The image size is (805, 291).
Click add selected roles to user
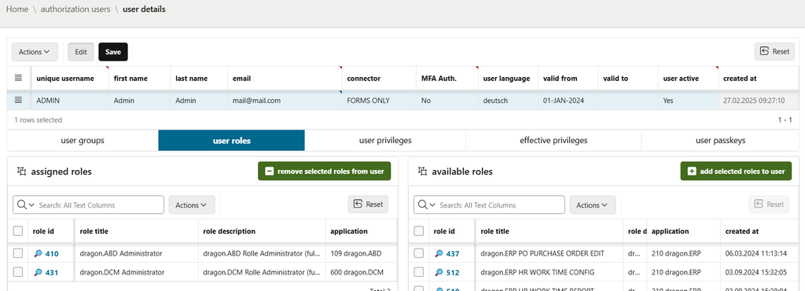point(736,171)
